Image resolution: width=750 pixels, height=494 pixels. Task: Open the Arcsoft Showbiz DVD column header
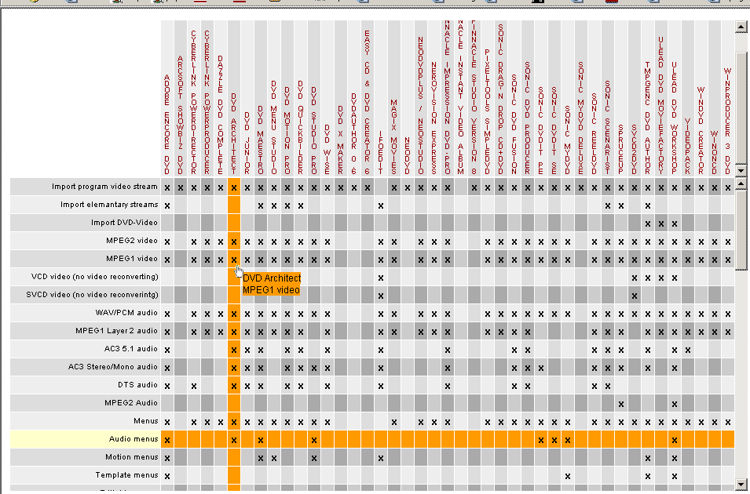coord(181,115)
